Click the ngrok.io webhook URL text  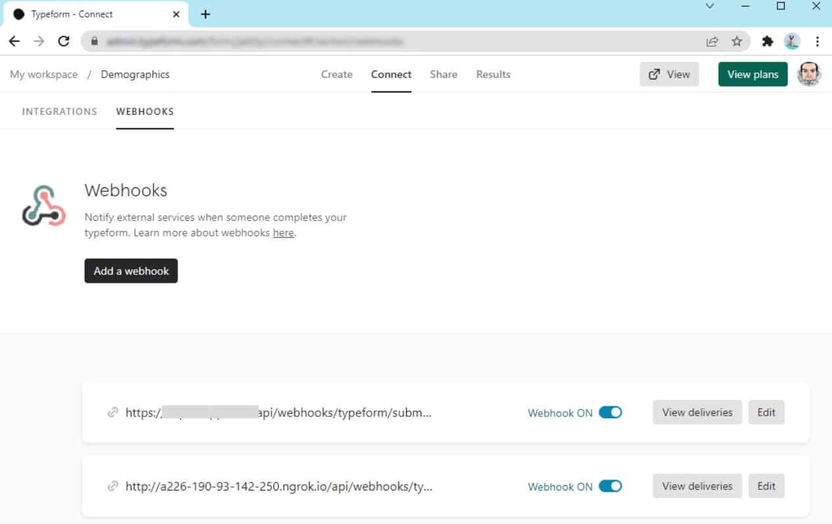pos(279,487)
